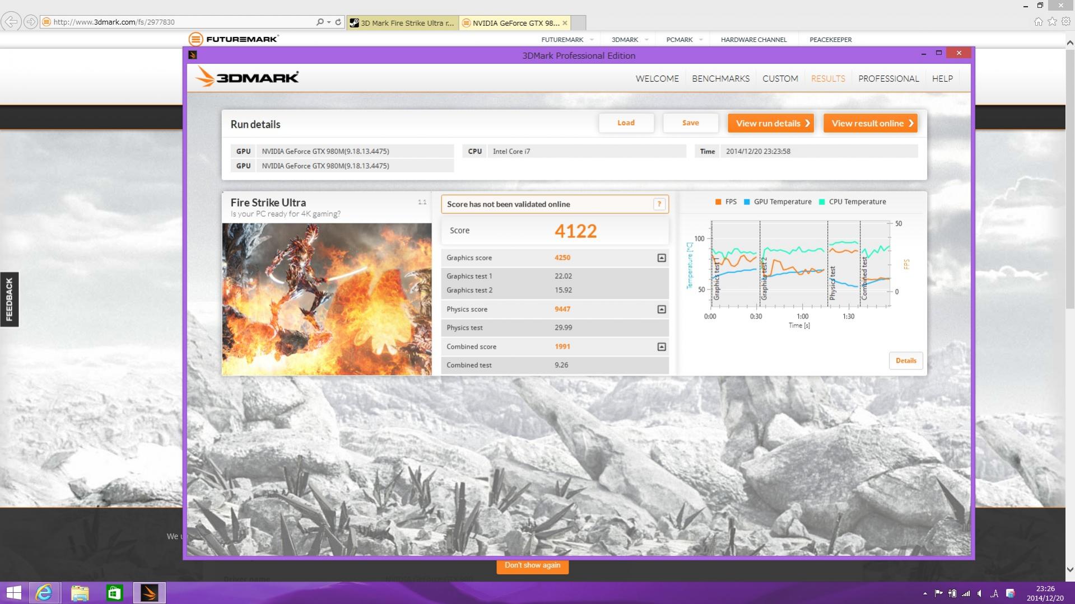Image resolution: width=1075 pixels, height=604 pixels.
Task: Click Fire Strike Ultra artwork thumbnail
Action: [327, 299]
